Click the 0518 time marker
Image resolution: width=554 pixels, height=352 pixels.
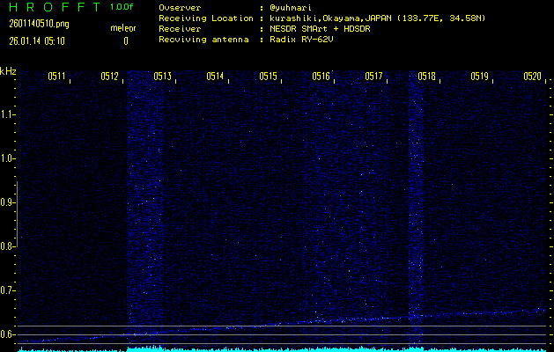[427, 77]
